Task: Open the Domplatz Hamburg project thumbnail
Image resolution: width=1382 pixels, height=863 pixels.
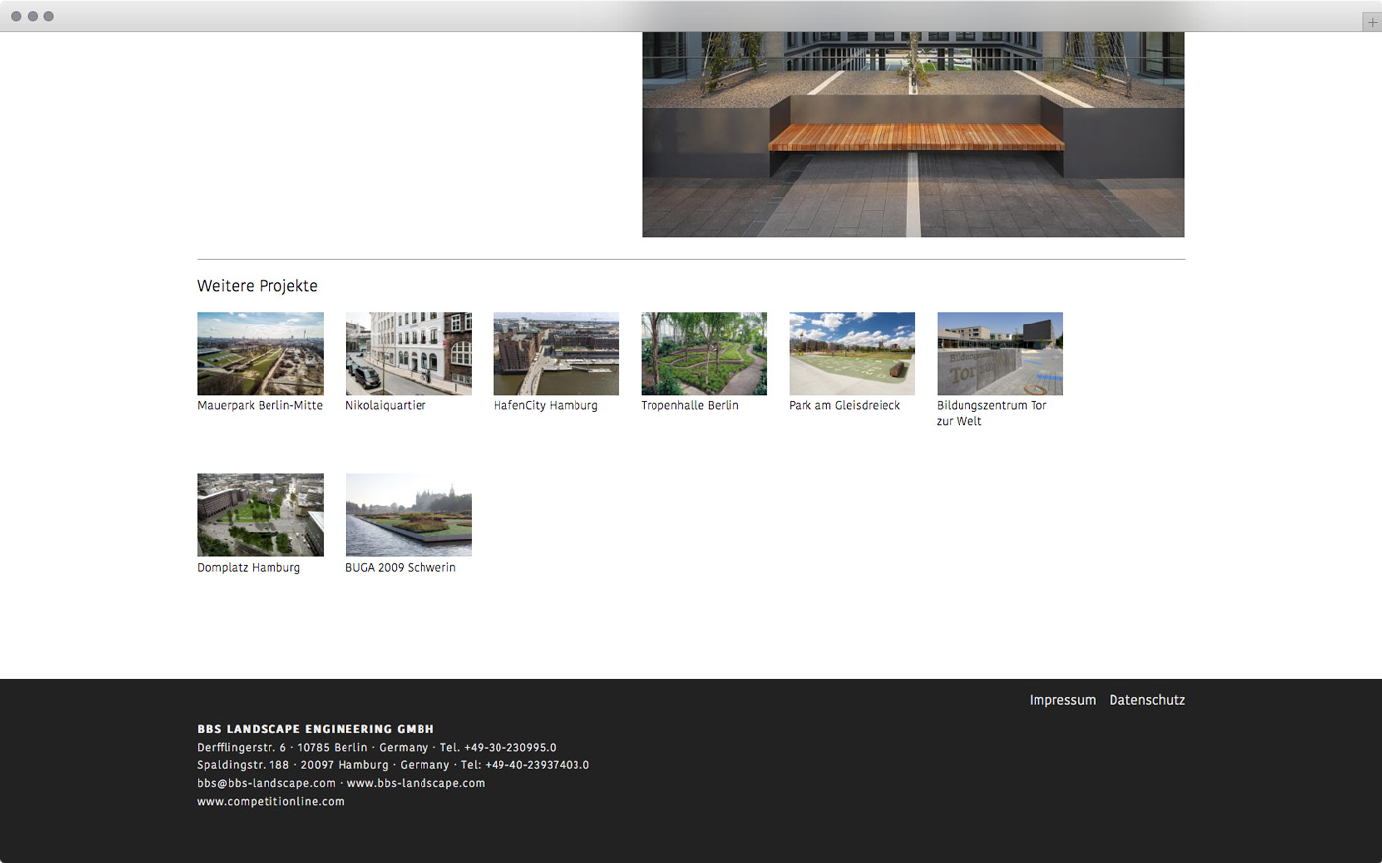Action: [261, 515]
